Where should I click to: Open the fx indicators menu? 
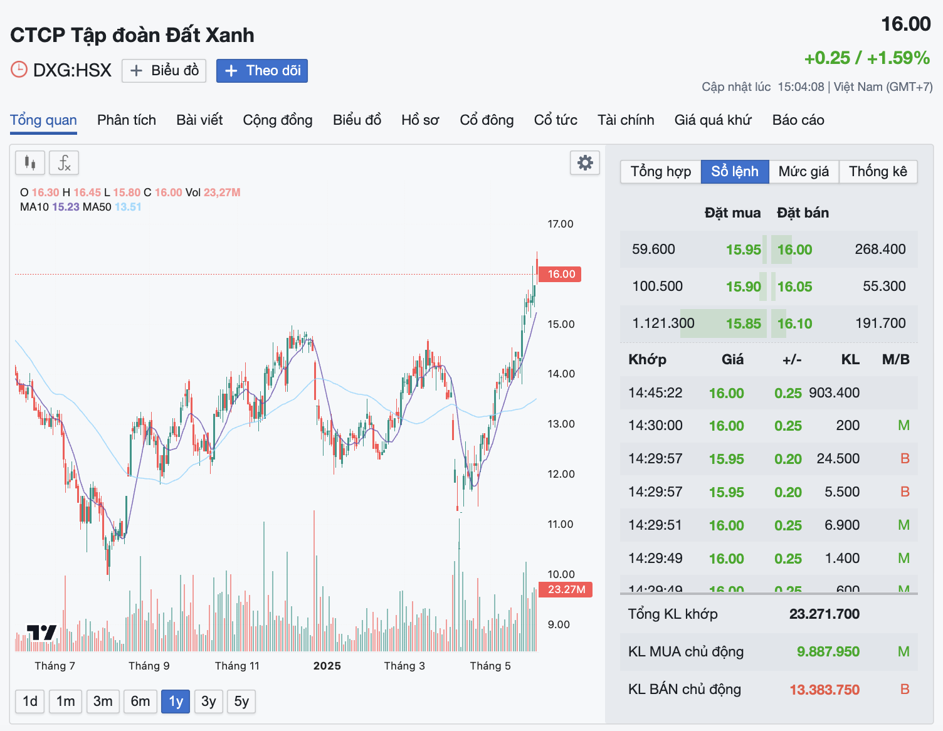coord(64,163)
